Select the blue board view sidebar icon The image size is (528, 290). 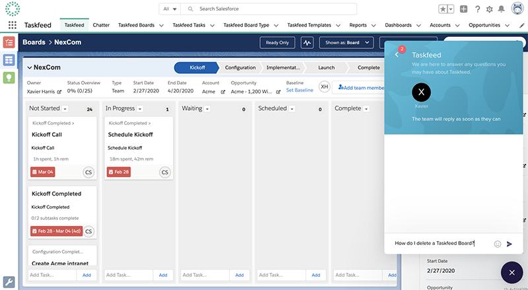[x=9, y=60]
